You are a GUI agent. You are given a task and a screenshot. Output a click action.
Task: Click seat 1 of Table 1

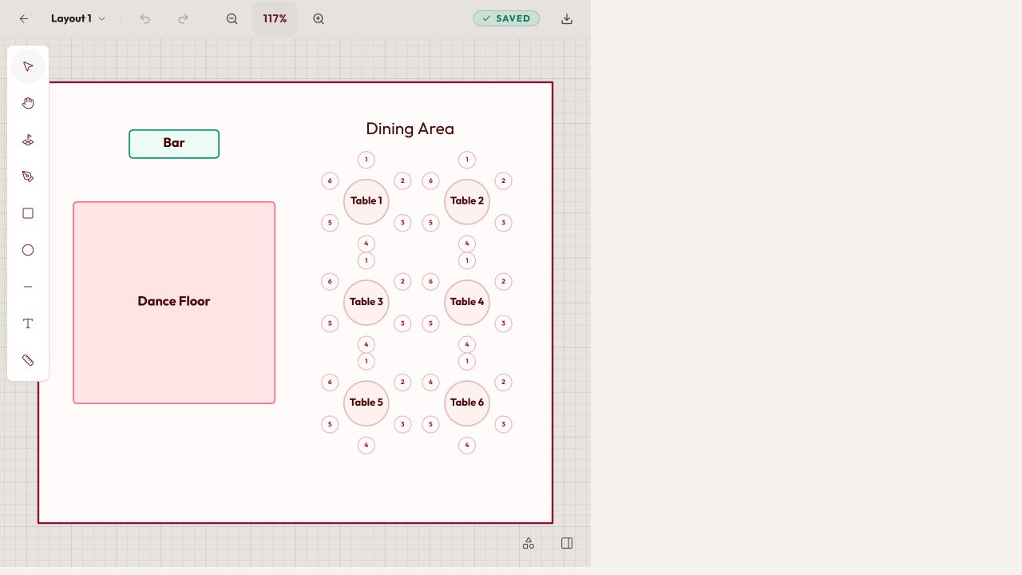click(x=366, y=160)
